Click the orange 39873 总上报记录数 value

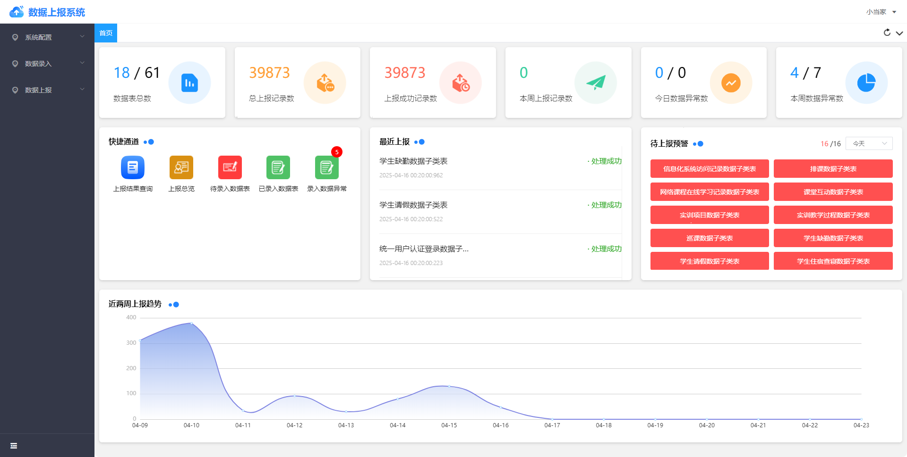click(x=269, y=73)
